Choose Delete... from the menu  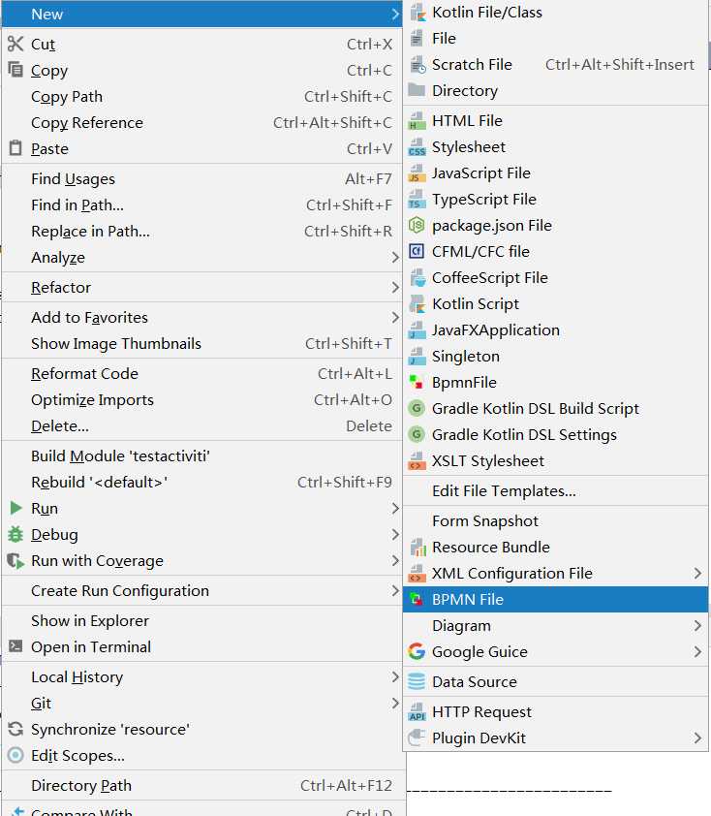[201, 425]
